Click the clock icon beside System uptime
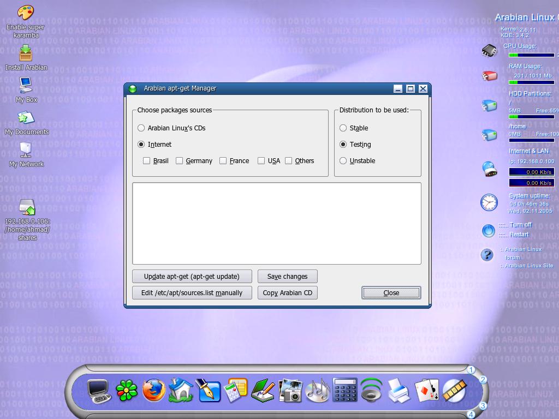The height and width of the screenshot is (419, 559). coord(489,202)
